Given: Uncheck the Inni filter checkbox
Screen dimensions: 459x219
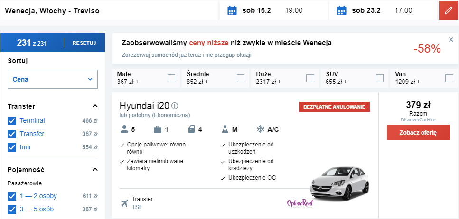Looking at the screenshot, I should tap(12, 147).
